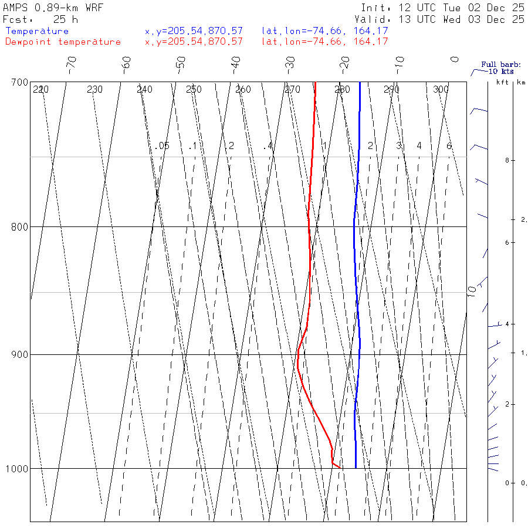The width and height of the screenshot is (528, 528).
Task: Click the '6' mixing ratio label
Action: tap(449, 146)
